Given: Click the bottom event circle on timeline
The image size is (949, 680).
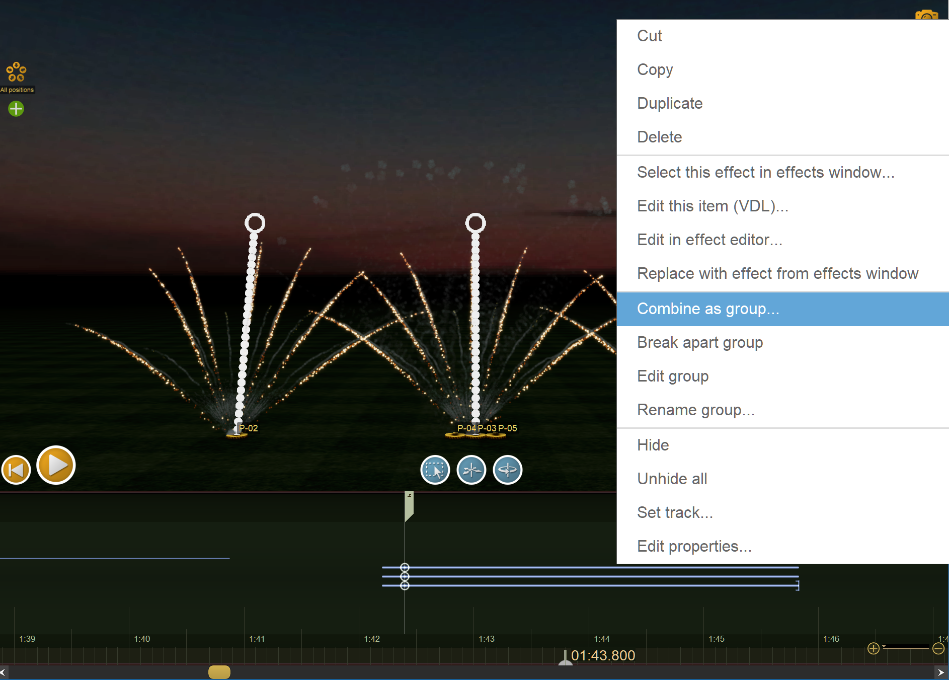Looking at the screenshot, I should coord(405,586).
